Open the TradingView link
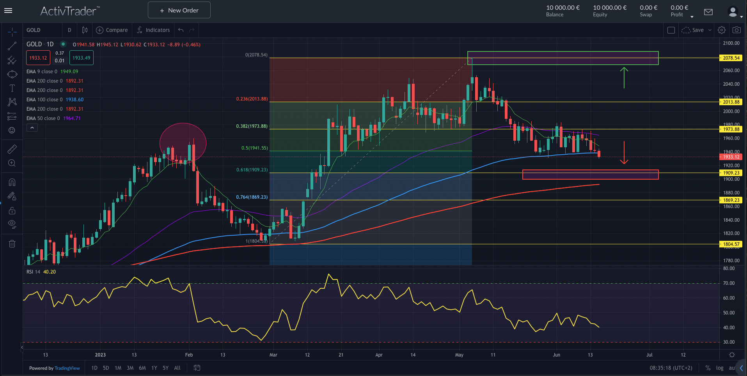This screenshot has height=376, width=747. click(x=67, y=368)
